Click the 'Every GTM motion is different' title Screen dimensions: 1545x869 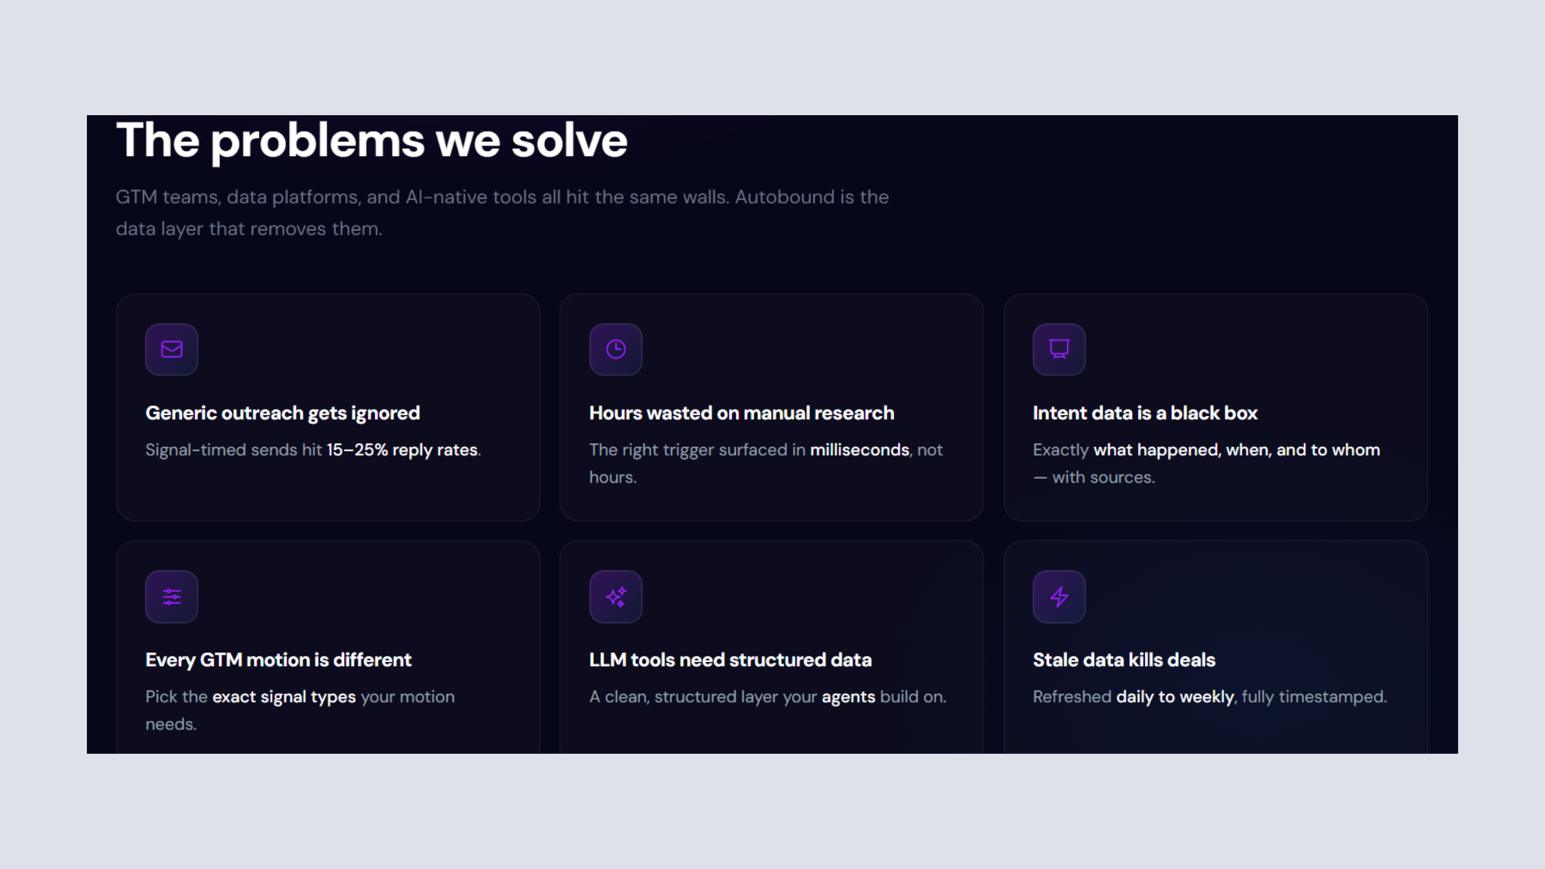tap(279, 660)
